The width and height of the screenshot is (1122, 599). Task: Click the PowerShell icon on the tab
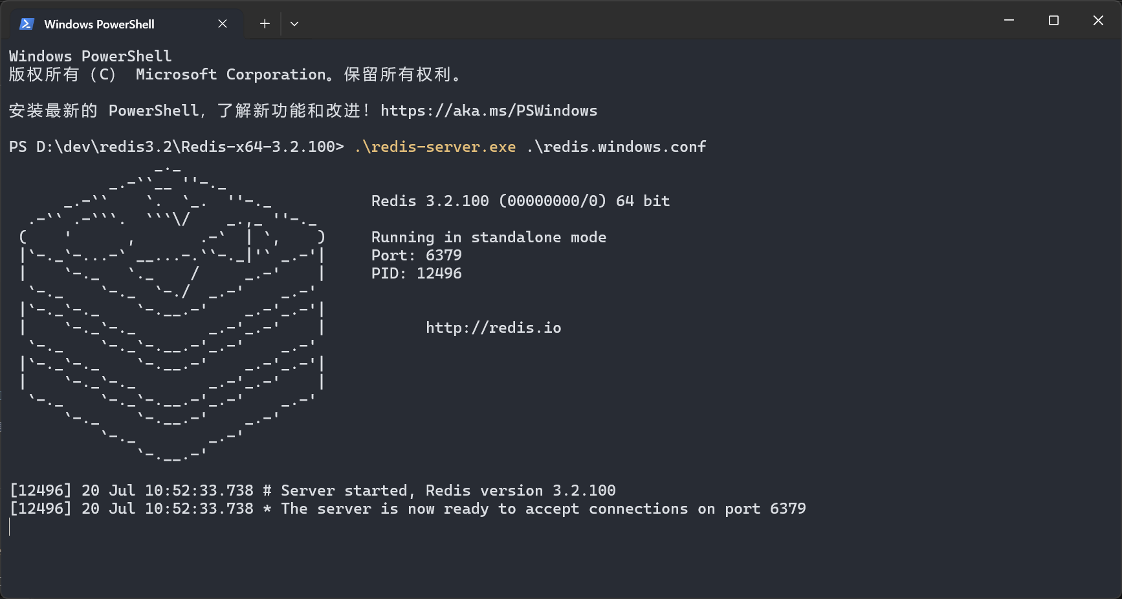coord(27,24)
